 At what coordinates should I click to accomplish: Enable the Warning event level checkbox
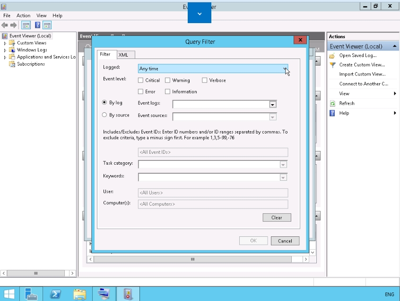pos(167,81)
